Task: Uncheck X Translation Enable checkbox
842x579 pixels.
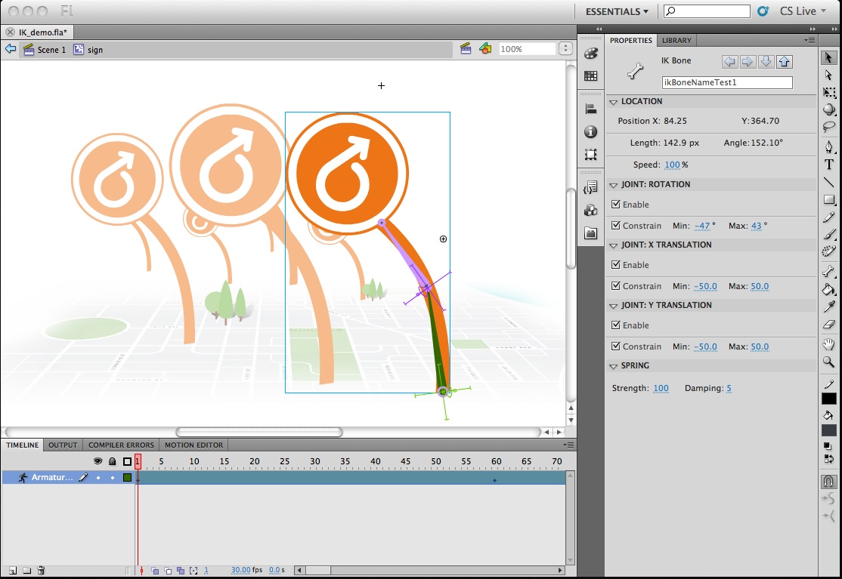Action: (x=616, y=264)
